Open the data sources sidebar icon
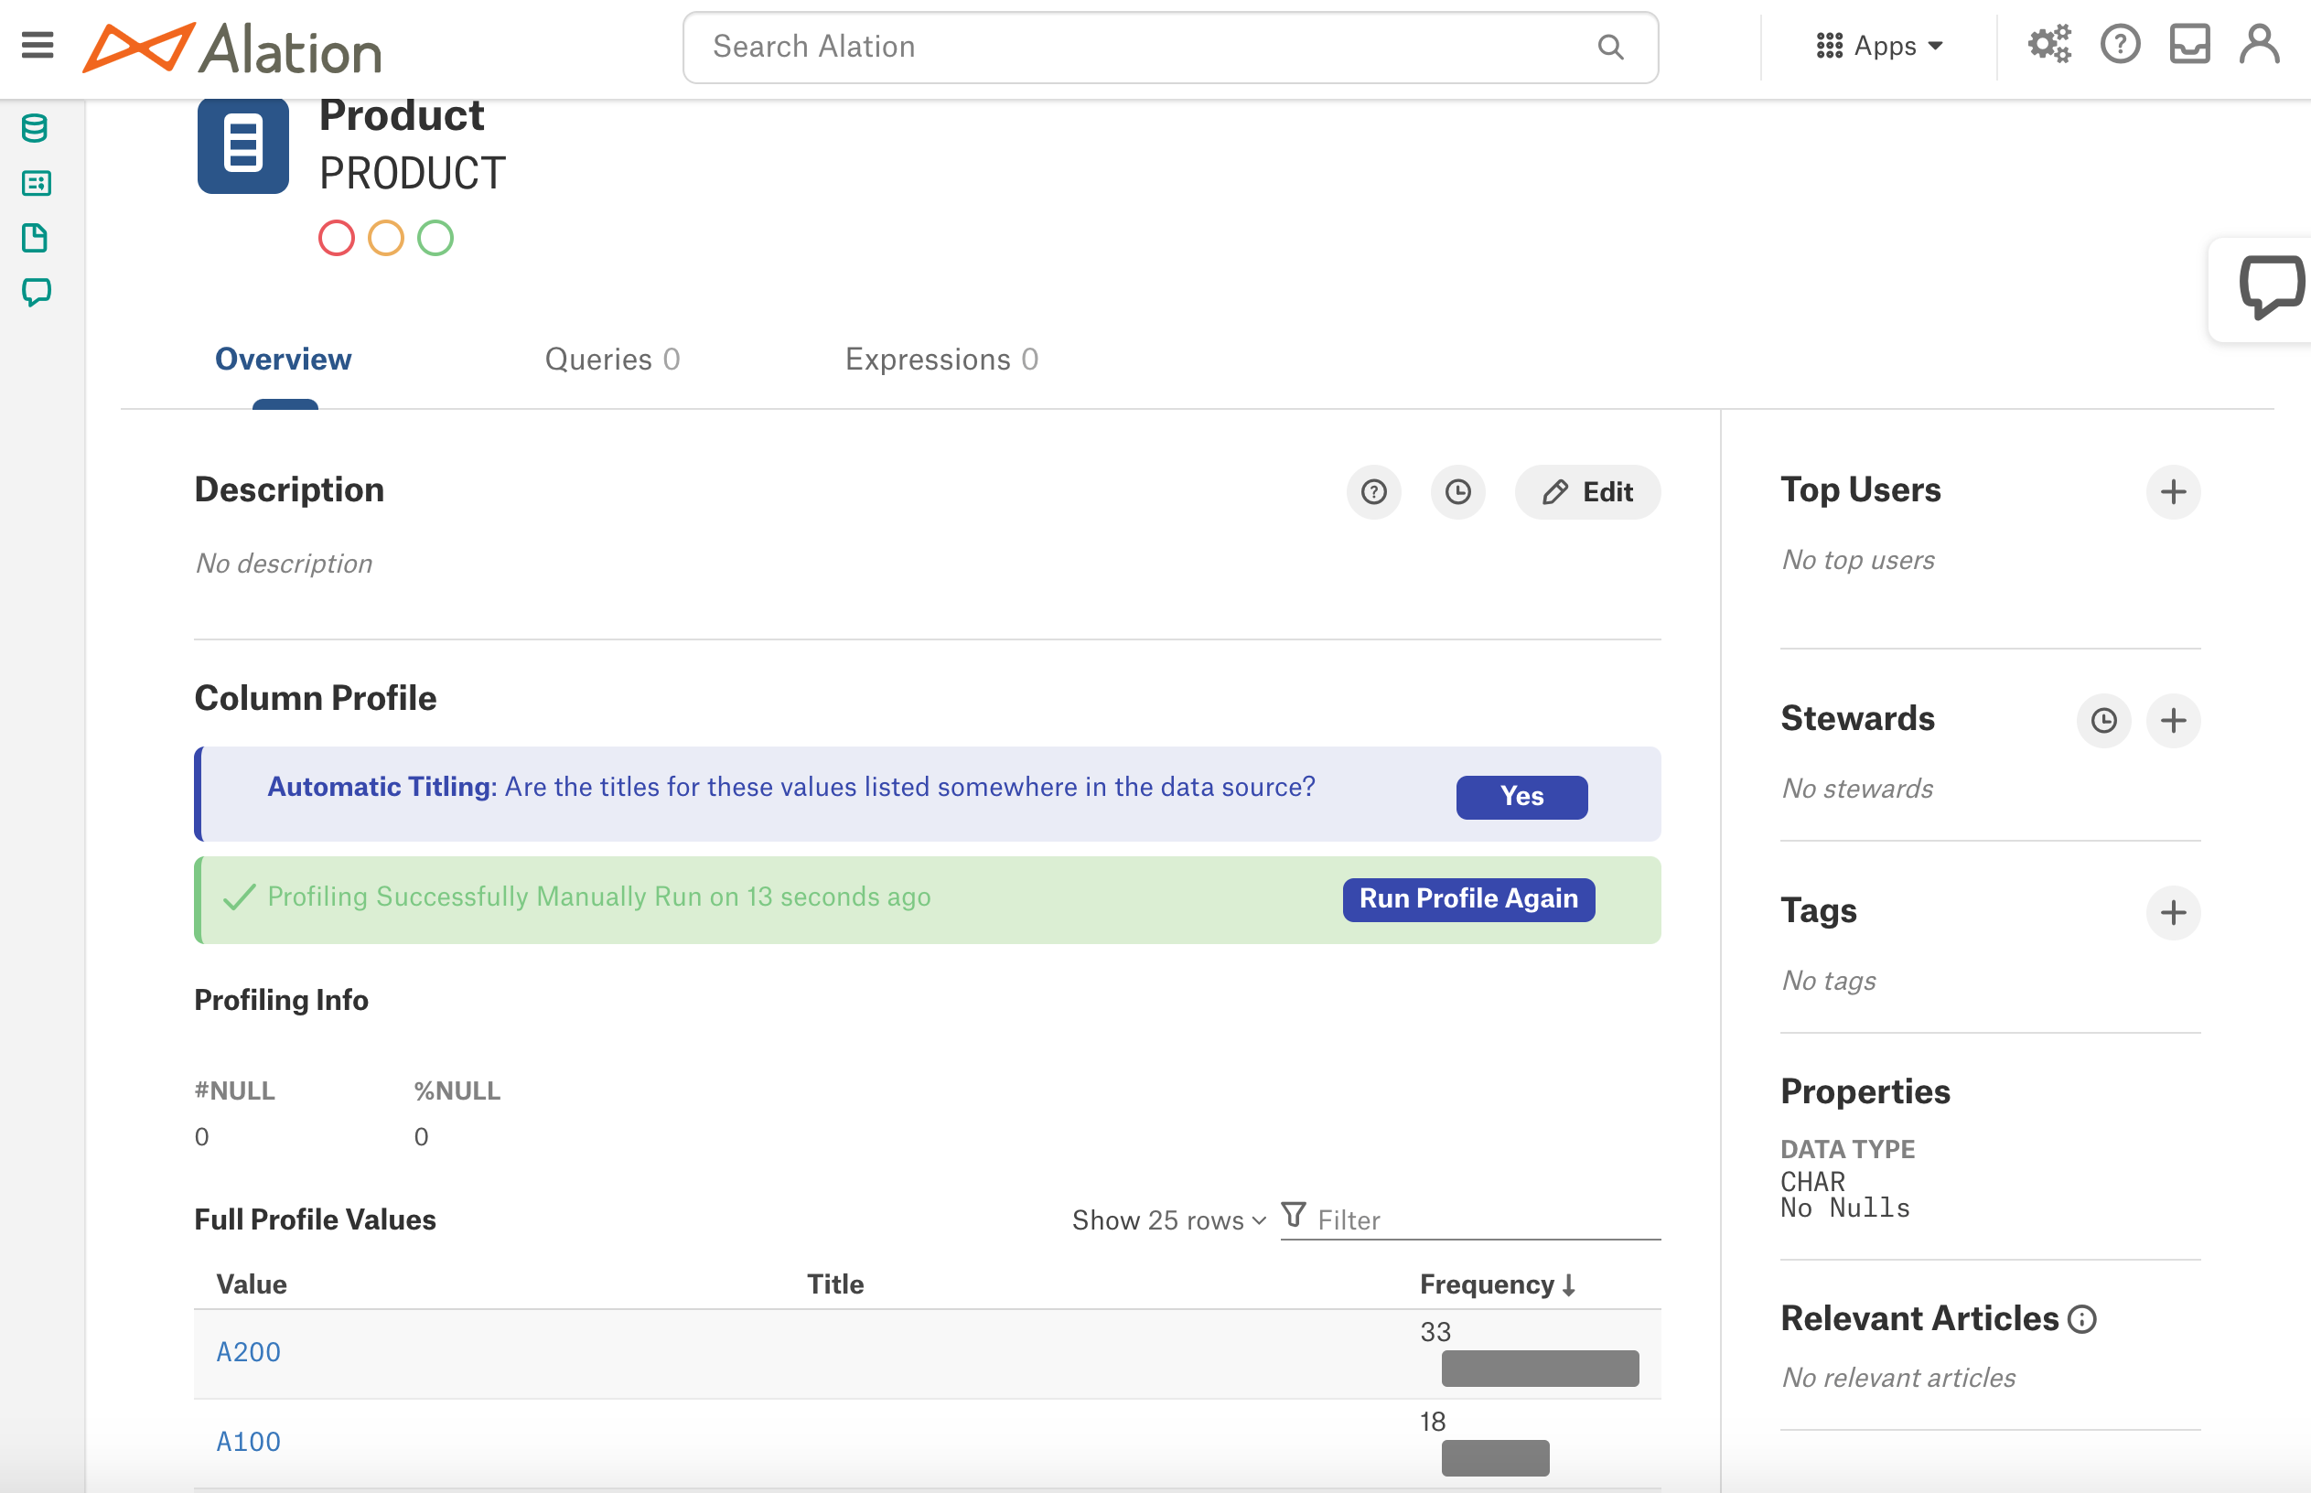 pos(35,128)
